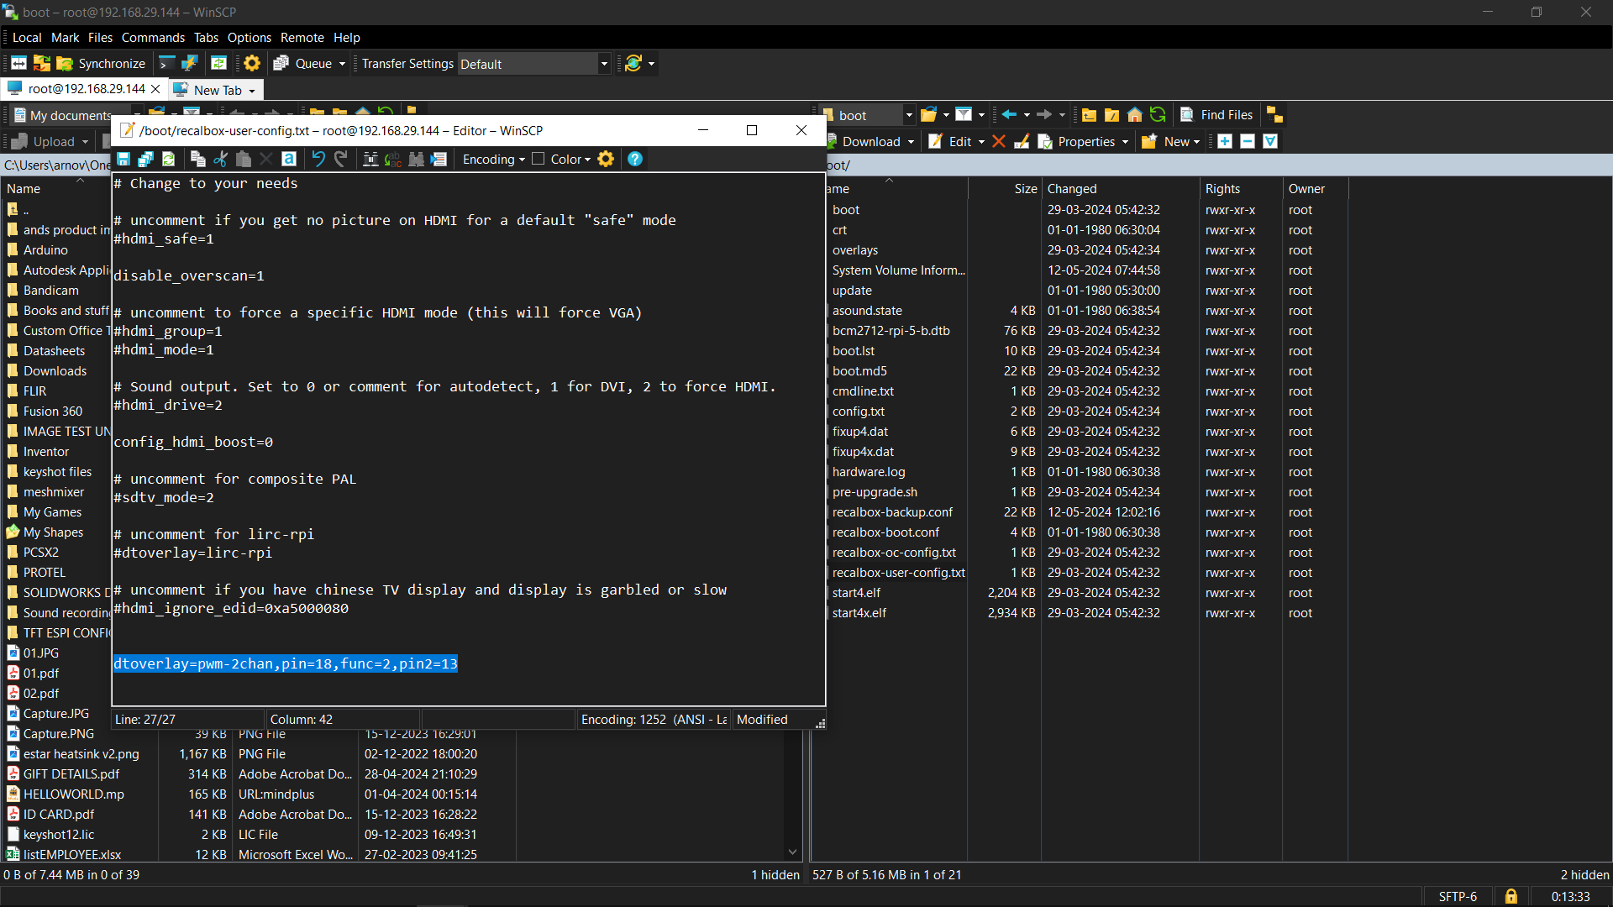1613x907 pixels.
Task: Click the Find Files button
Action: click(1216, 115)
